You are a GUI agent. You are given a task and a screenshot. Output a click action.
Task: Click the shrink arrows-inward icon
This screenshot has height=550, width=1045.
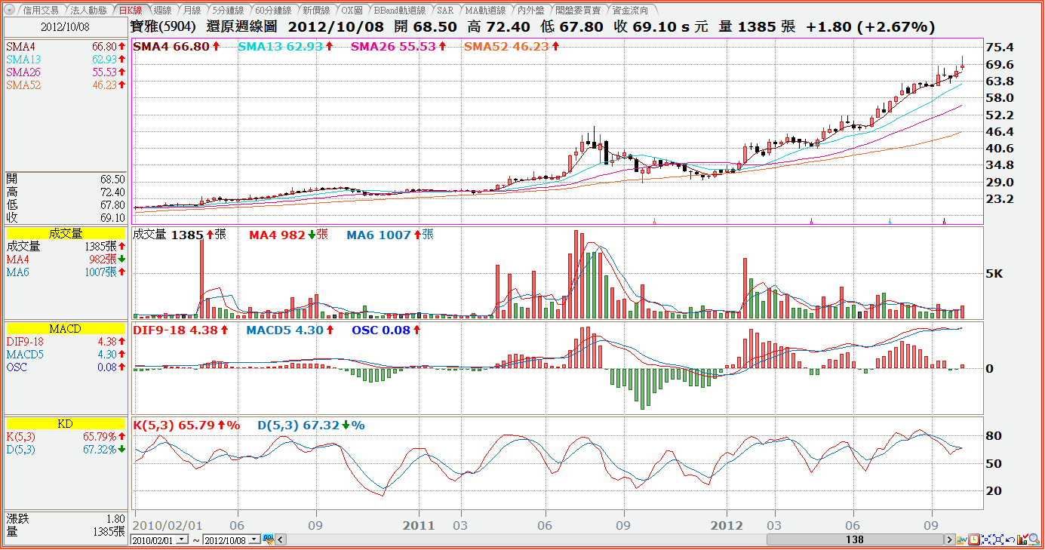point(986,539)
